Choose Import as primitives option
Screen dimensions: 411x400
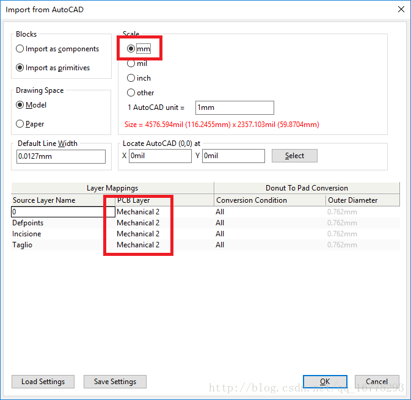53,68
